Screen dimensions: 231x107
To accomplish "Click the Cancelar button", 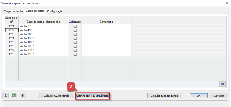I will (x=219, y=96).
